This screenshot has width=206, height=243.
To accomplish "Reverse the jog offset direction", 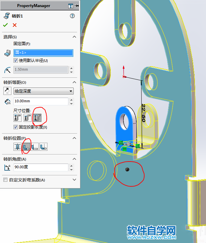I will point(7,91).
